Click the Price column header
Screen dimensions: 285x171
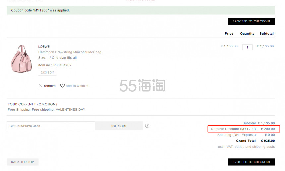click(229, 33)
